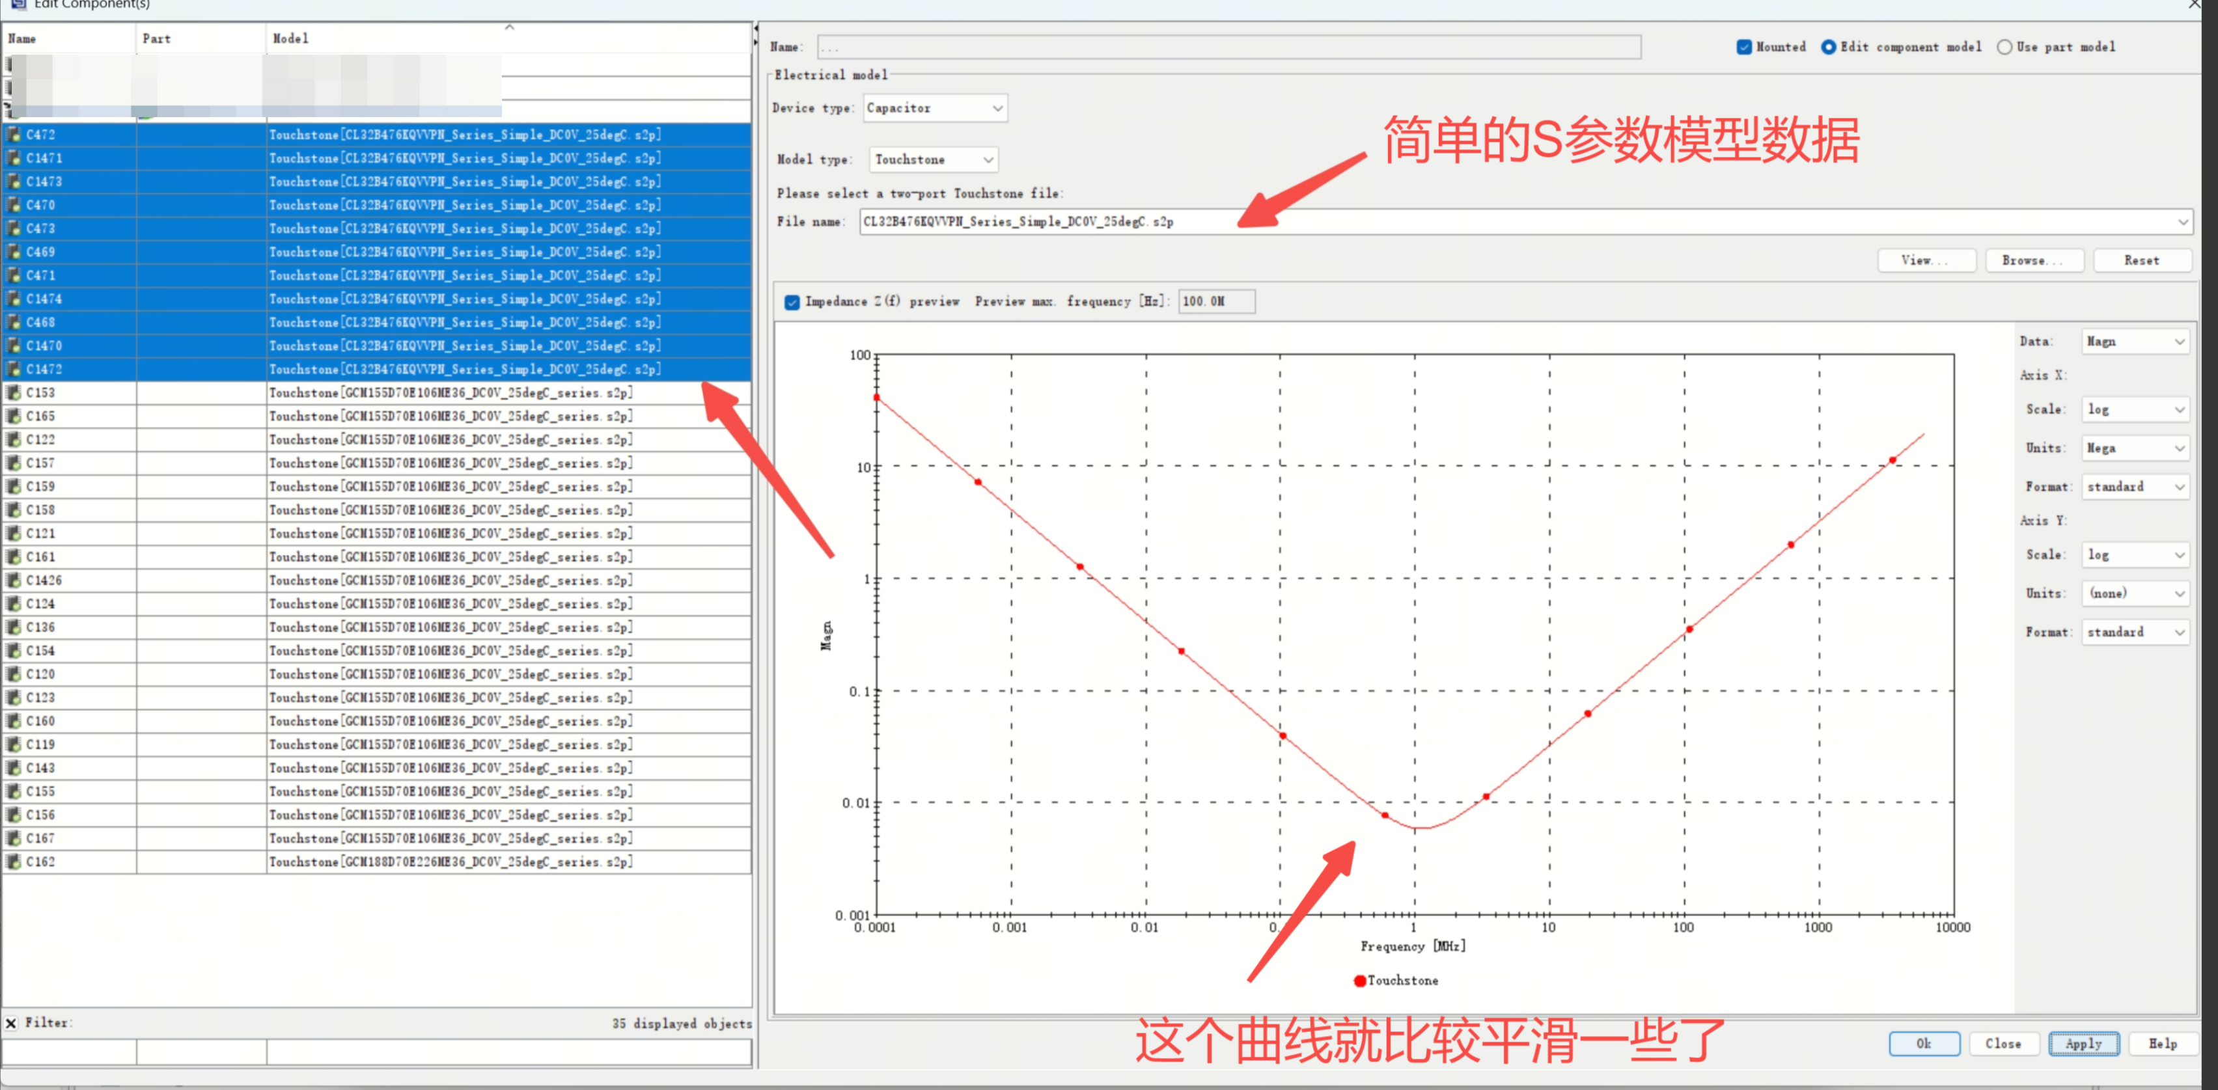Click the component icon next to C1426
The width and height of the screenshot is (2218, 1090).
coord(14,580)
